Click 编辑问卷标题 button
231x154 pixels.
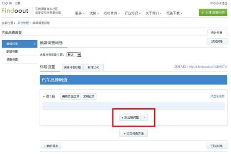(x=72, y=67)
